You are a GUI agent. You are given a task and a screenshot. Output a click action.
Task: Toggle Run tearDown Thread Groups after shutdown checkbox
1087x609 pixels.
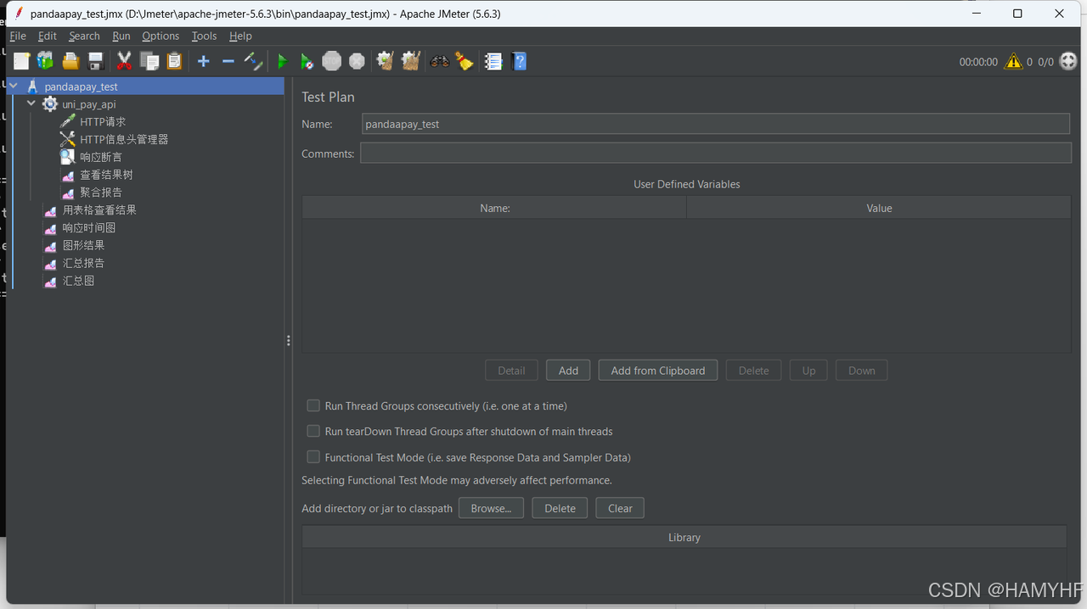[313, 431]
